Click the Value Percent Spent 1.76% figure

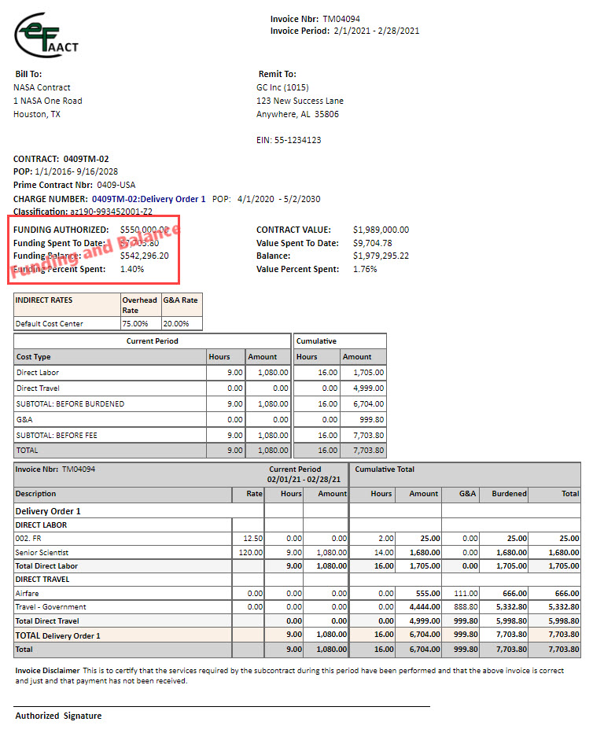pos(365,269)
